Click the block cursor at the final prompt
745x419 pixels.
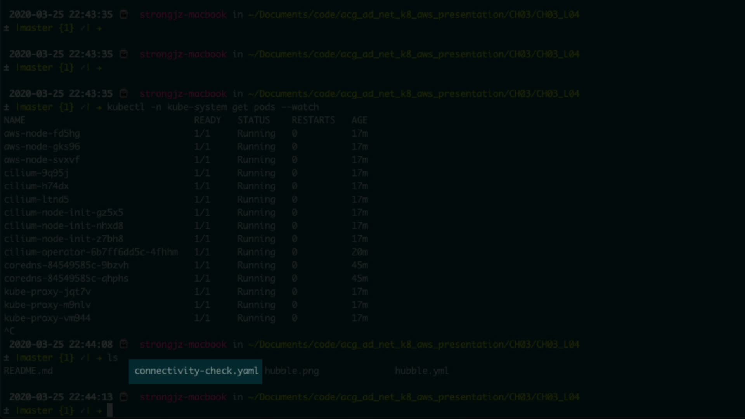tap(110, 410)
